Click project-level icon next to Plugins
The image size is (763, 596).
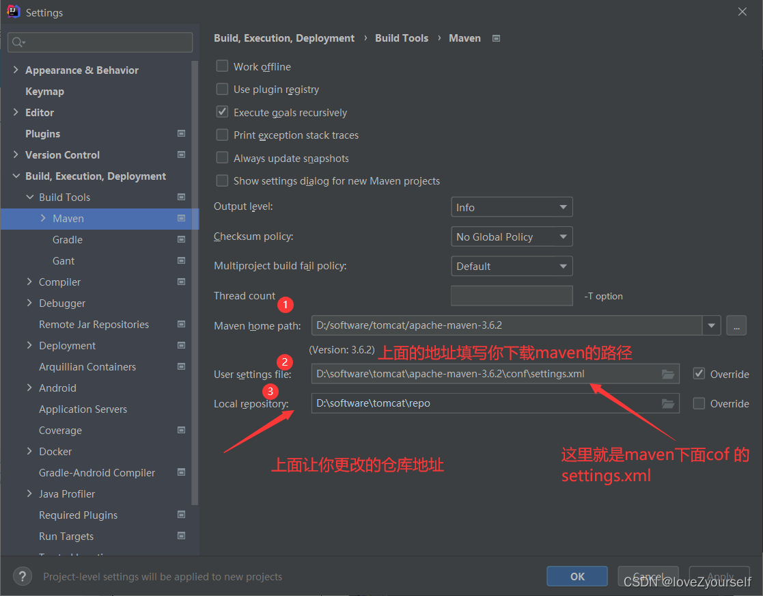pyautogui.click(x=182, y=133)
